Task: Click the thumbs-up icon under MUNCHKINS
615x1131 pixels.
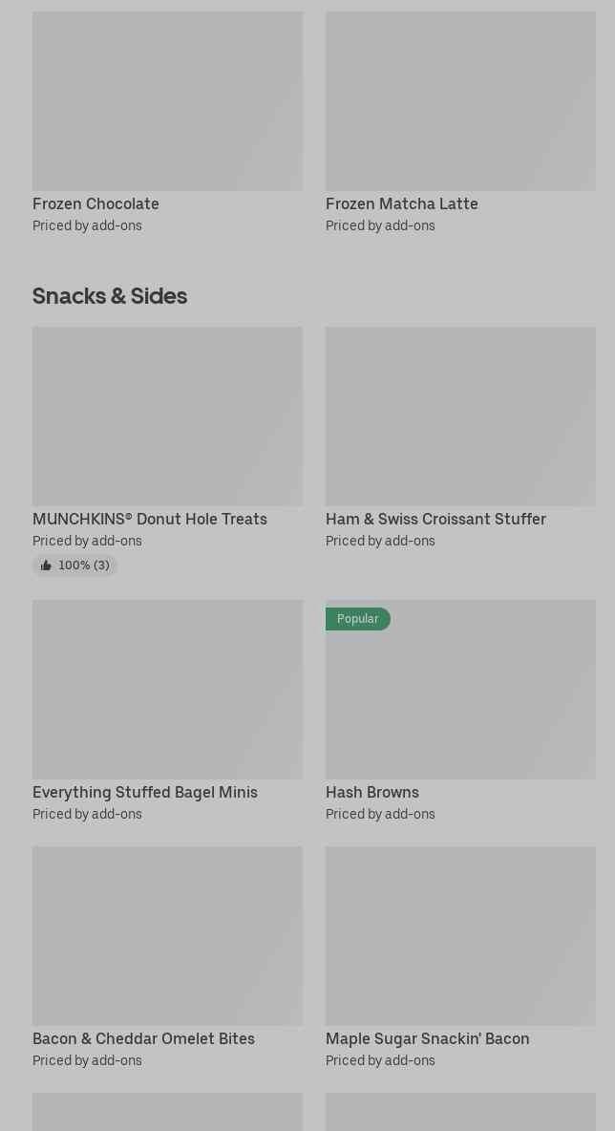Action: coord(46,565)
